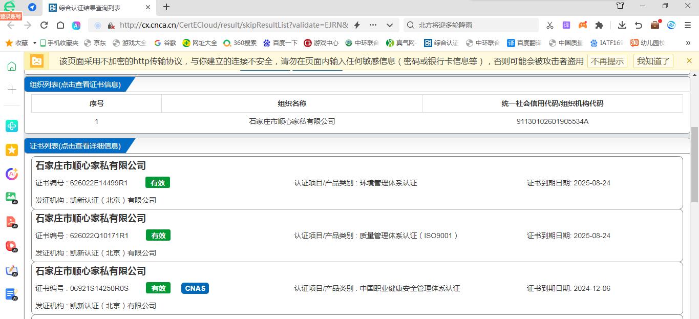The width and height of the screenshot is (699, 319).
Task: Click the scissors screenshot tool icon
Action: tap(550, 25)
